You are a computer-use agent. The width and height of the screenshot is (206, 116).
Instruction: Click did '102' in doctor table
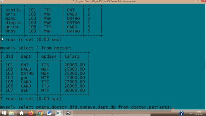(x=9, y=69)
